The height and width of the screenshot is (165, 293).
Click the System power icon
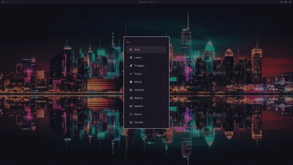point(131,122)
